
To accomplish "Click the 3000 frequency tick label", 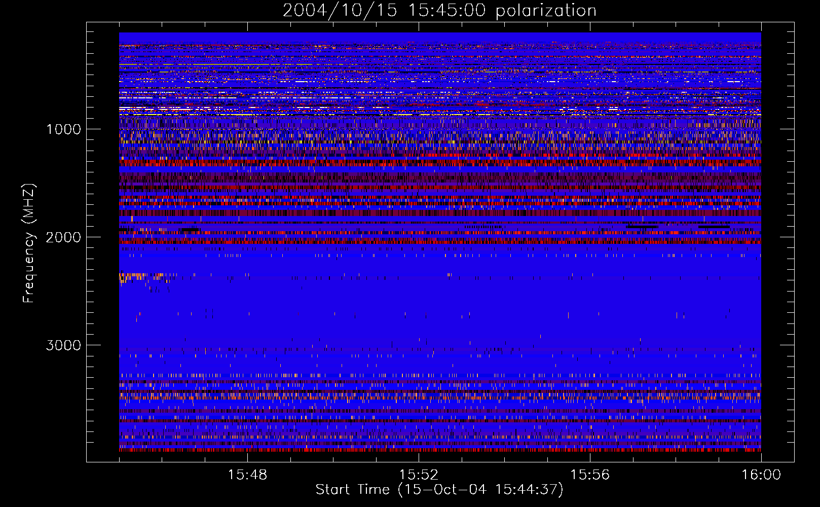I will pos(63,345).
